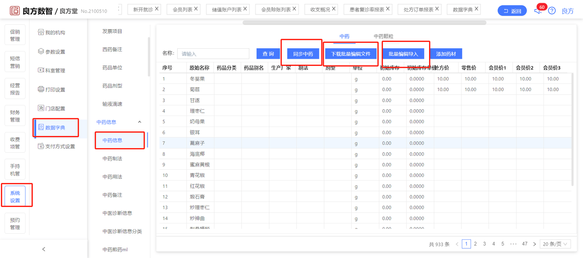
Task: Click the 批量编辑导入 button
Action: [x=403, y=54]
